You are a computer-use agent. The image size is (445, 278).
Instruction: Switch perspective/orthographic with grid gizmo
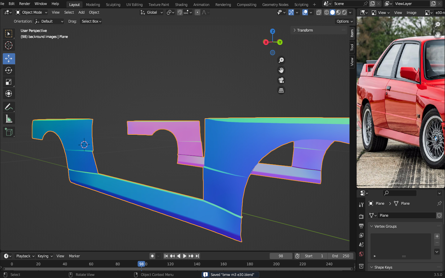pyautogui.click(x=281, y=91)
